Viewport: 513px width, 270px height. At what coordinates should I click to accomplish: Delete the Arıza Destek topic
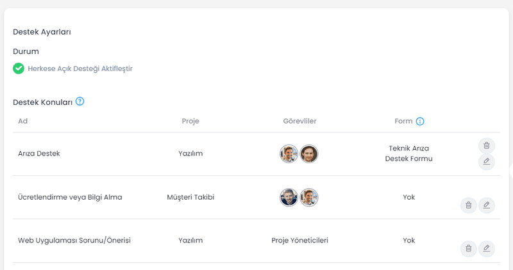click(x=487, y=146)
